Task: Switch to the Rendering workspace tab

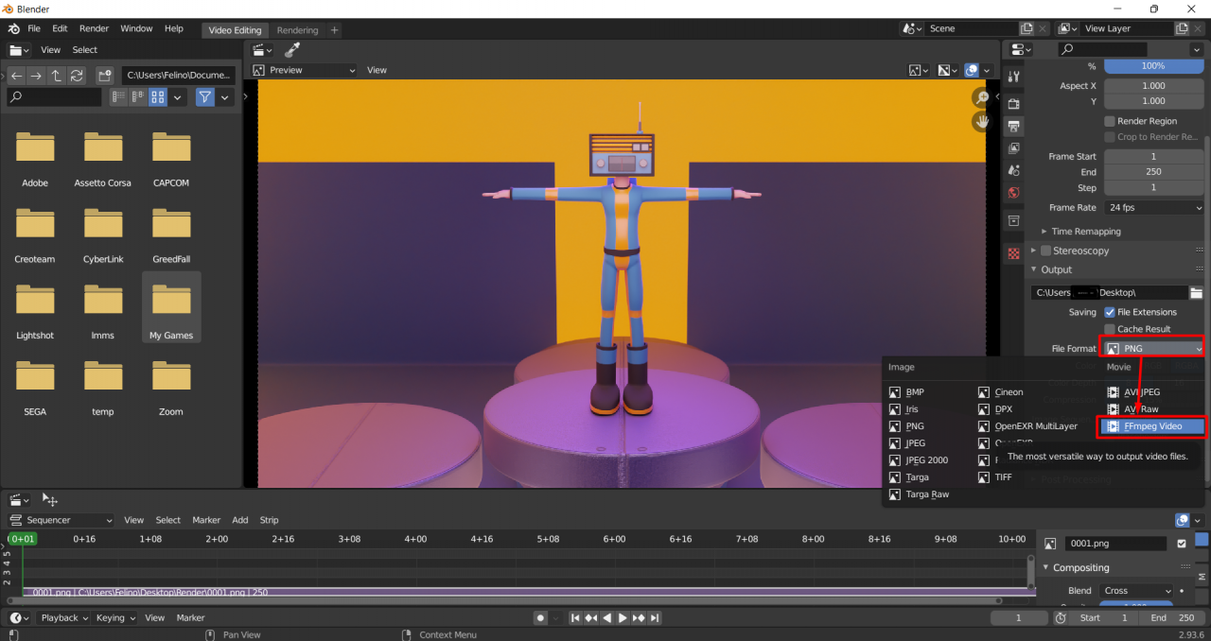Action: click(x=297, y=30)
